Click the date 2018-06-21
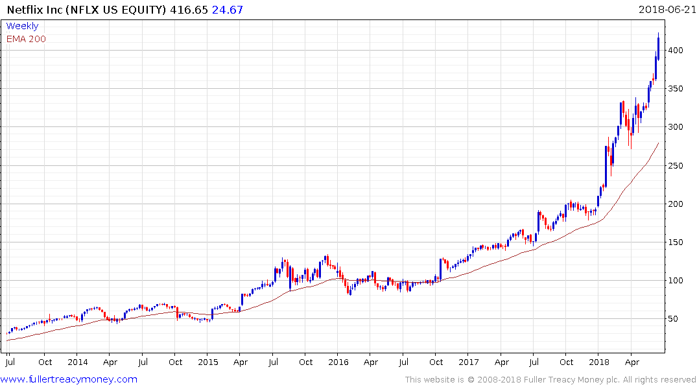697x389 pixels. [x=667, y=9]
